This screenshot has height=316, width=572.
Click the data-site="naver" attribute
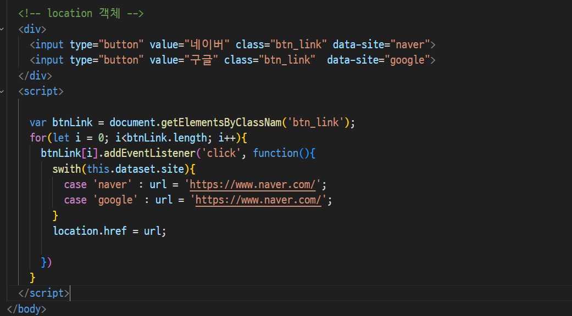(381, 44)
